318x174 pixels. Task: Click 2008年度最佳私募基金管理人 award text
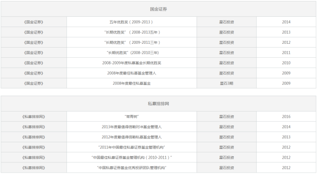(x=132, y=73)
